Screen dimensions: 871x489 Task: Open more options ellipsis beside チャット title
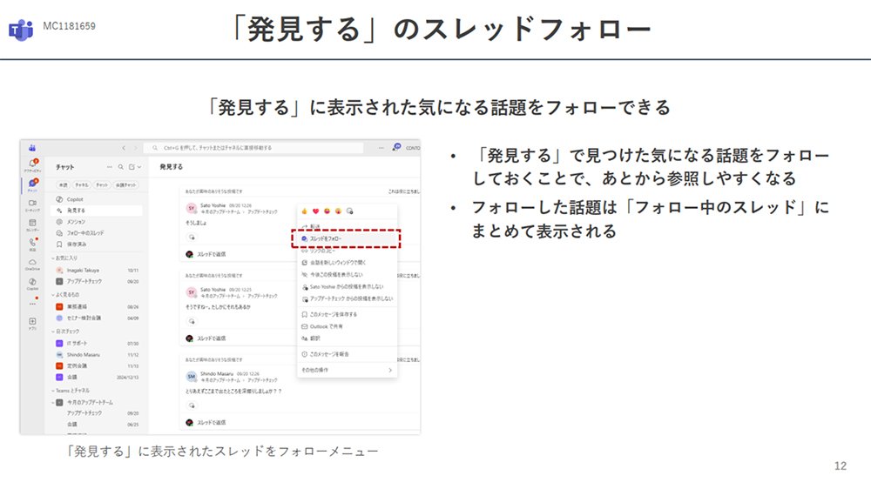pos(110,167)
